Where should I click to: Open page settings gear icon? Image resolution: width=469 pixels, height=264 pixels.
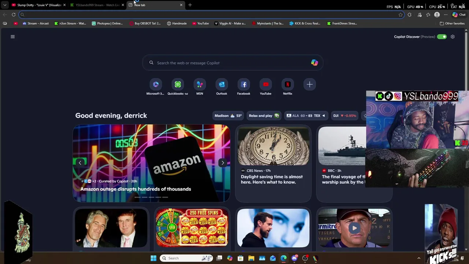click(453, 37)
